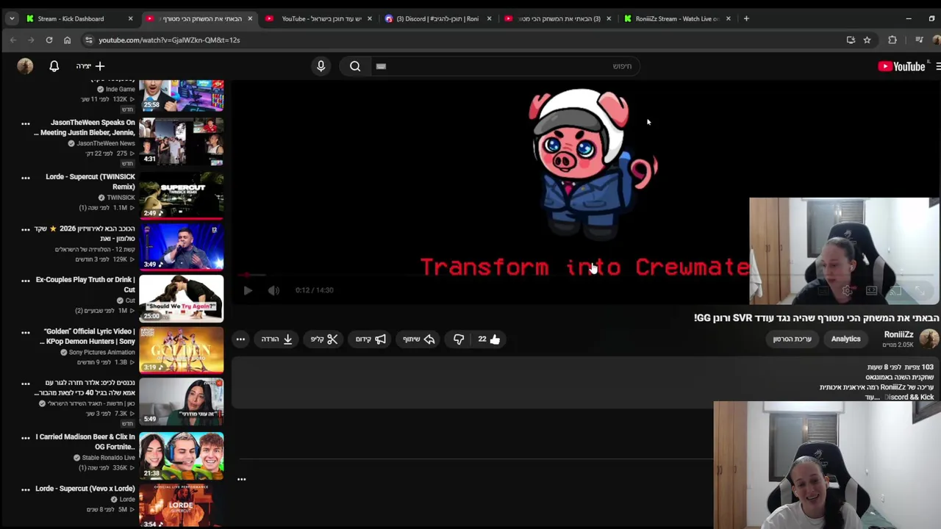
Task: Mute the video using the speaker icon
Action: click(273, 290)
